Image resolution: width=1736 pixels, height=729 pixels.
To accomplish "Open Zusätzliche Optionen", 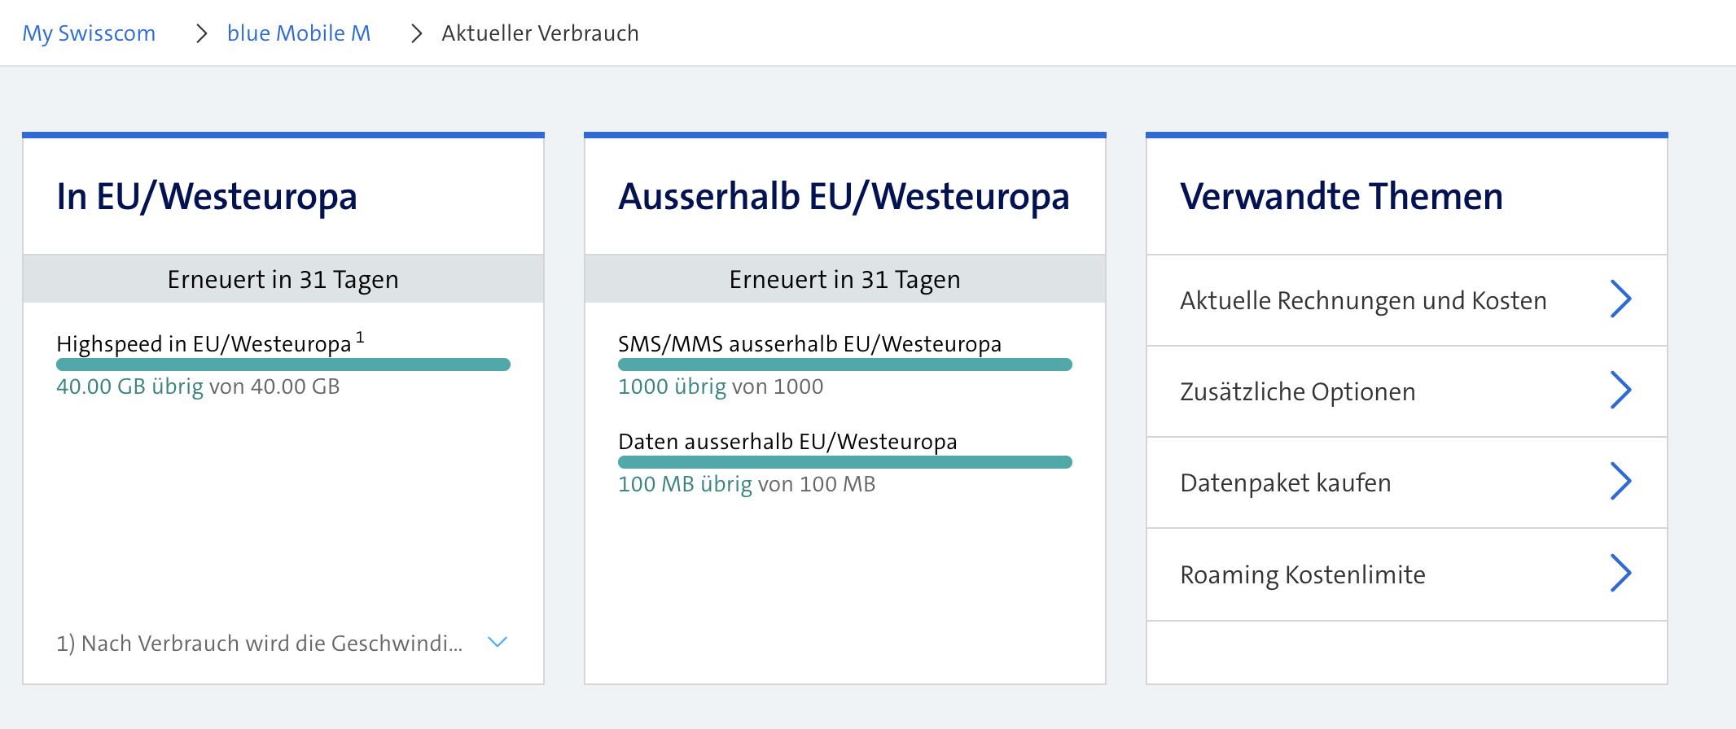I will click(x=1297, y=391).
